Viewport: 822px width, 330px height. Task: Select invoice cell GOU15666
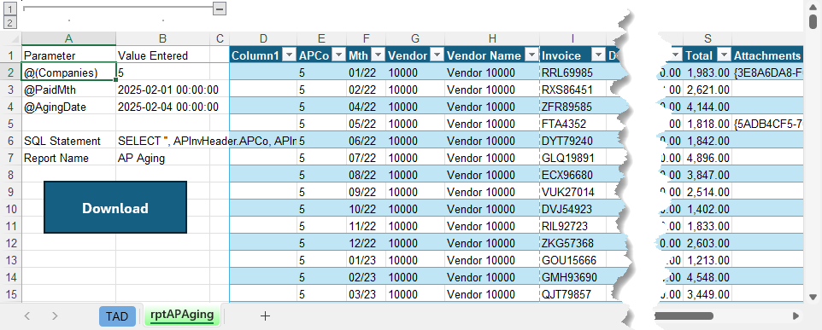[x=573, y=260]
